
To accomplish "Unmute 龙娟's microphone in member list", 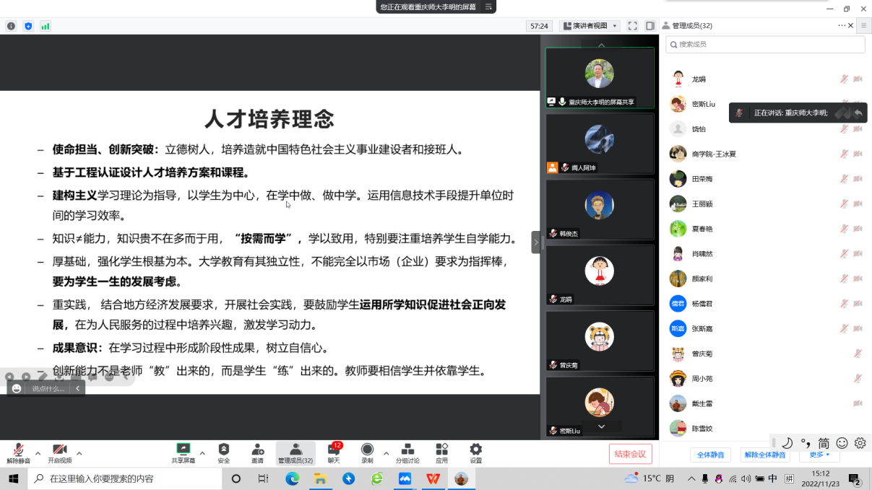I will 843,79.
